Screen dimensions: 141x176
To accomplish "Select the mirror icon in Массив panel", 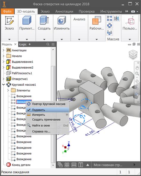I will [x=117, y=18].
